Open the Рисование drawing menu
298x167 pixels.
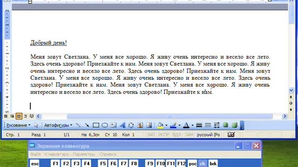[18, 125]
